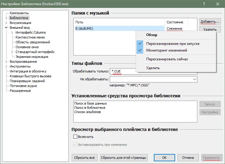This screenshot has width=225, height=164.
Task: Select Внешний вид in the tree
Action: pos(20,28)
